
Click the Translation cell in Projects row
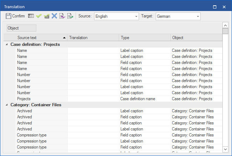point(93,99)
